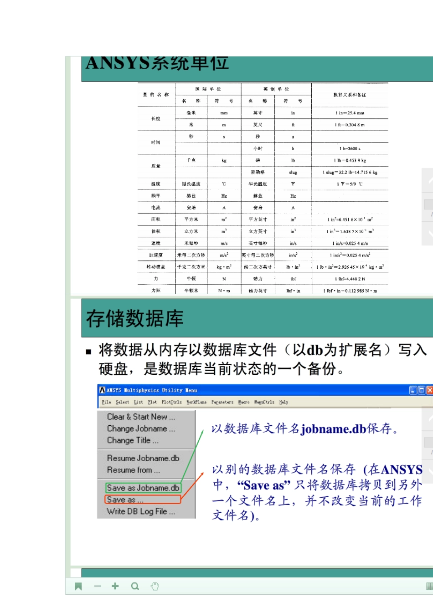
Task: Open search with the magnifier icon
Action: (x=135, y=586)
